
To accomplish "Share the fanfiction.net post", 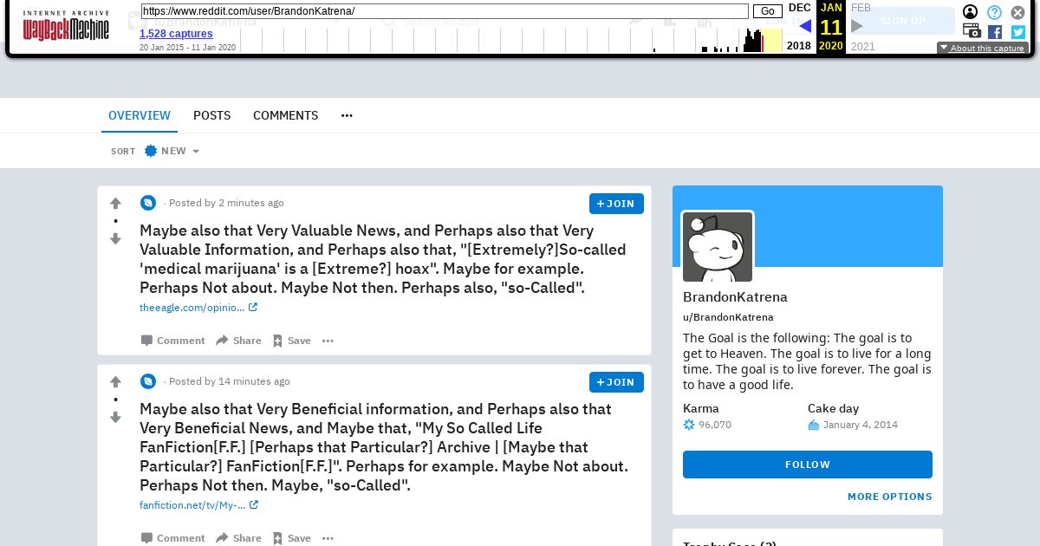I will [238, 538].
